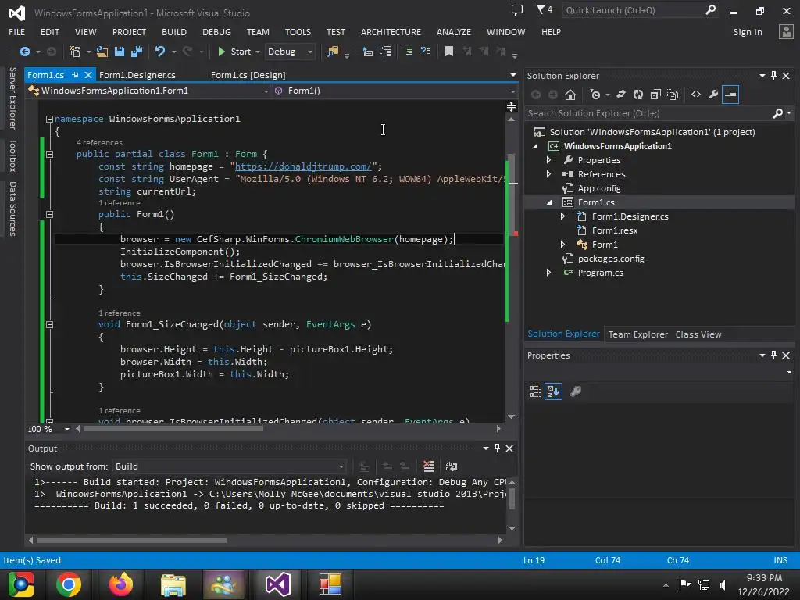The image size is (800, 600).
Task: Click the Navigate Backward arrow in toolbar
Action: [x=24, y=52]
